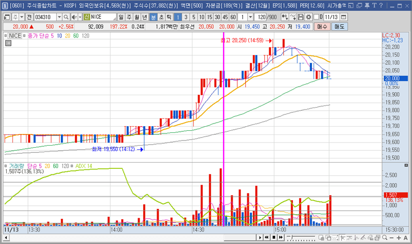Switch to 일 (daily) chart period

pyautogui.click(x=121, y=17)
